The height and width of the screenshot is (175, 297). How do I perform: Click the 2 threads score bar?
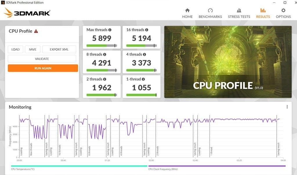coord(102,95)
